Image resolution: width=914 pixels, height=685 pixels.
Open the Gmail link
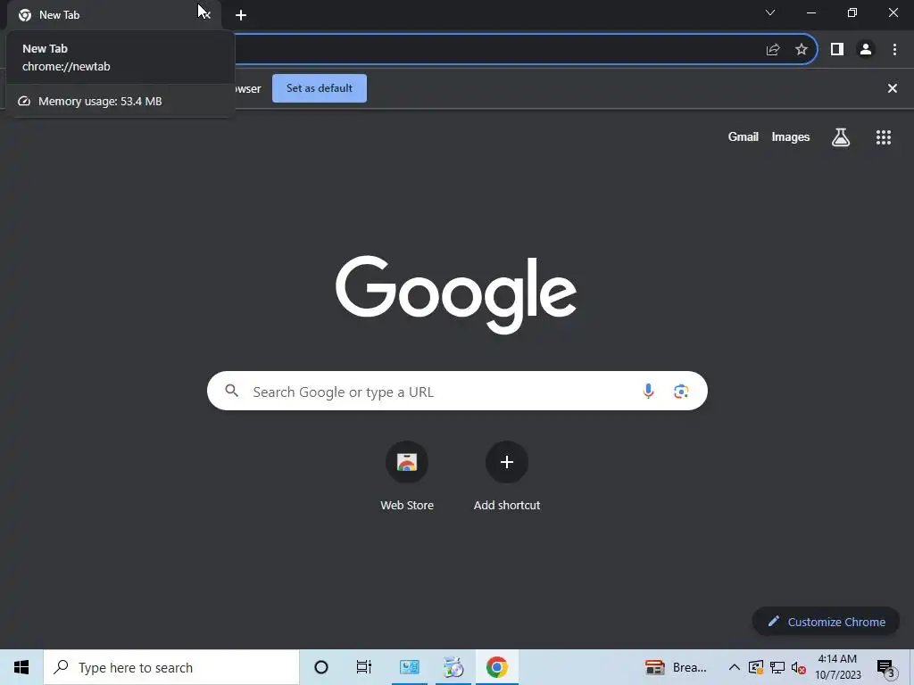(744, 136)
